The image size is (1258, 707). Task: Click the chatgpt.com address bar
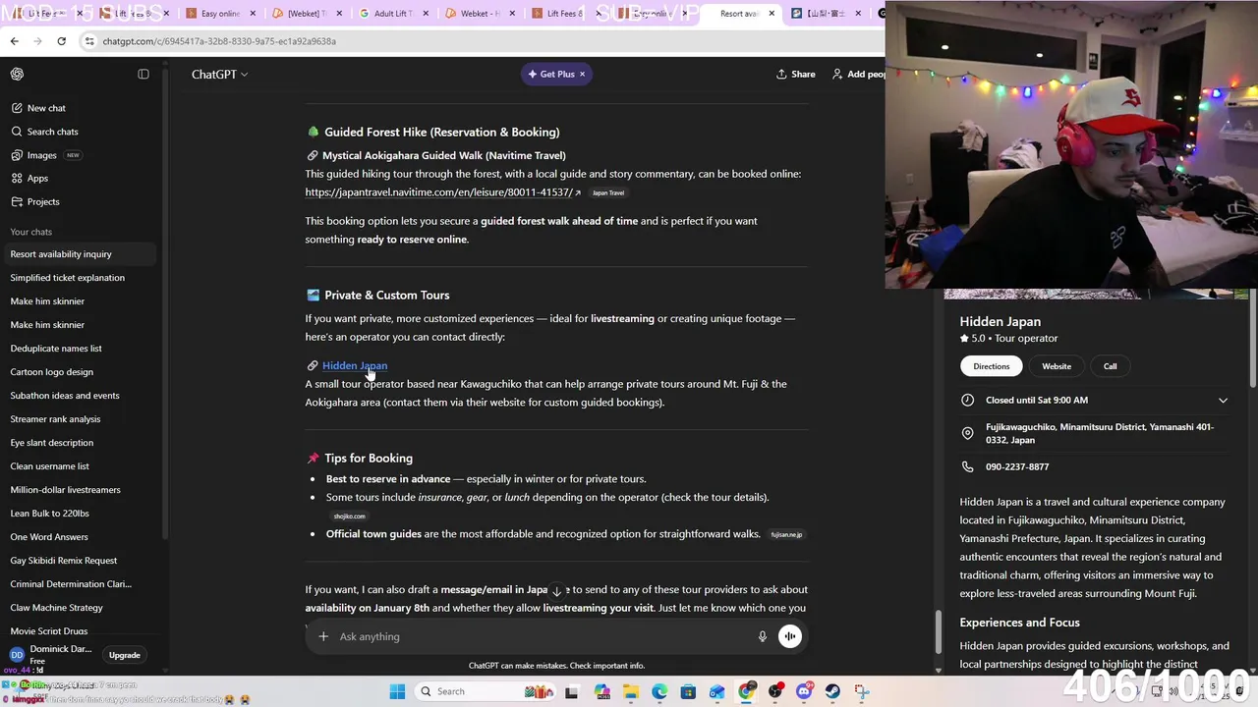tap(482, 41)
